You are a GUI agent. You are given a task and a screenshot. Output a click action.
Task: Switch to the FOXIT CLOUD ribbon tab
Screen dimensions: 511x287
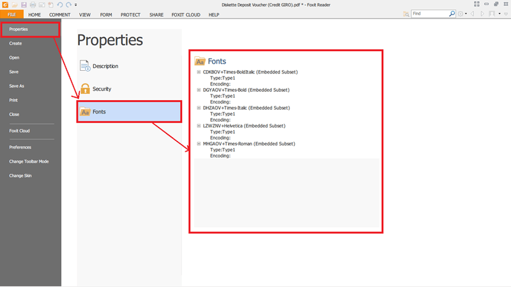click(186, 15)
